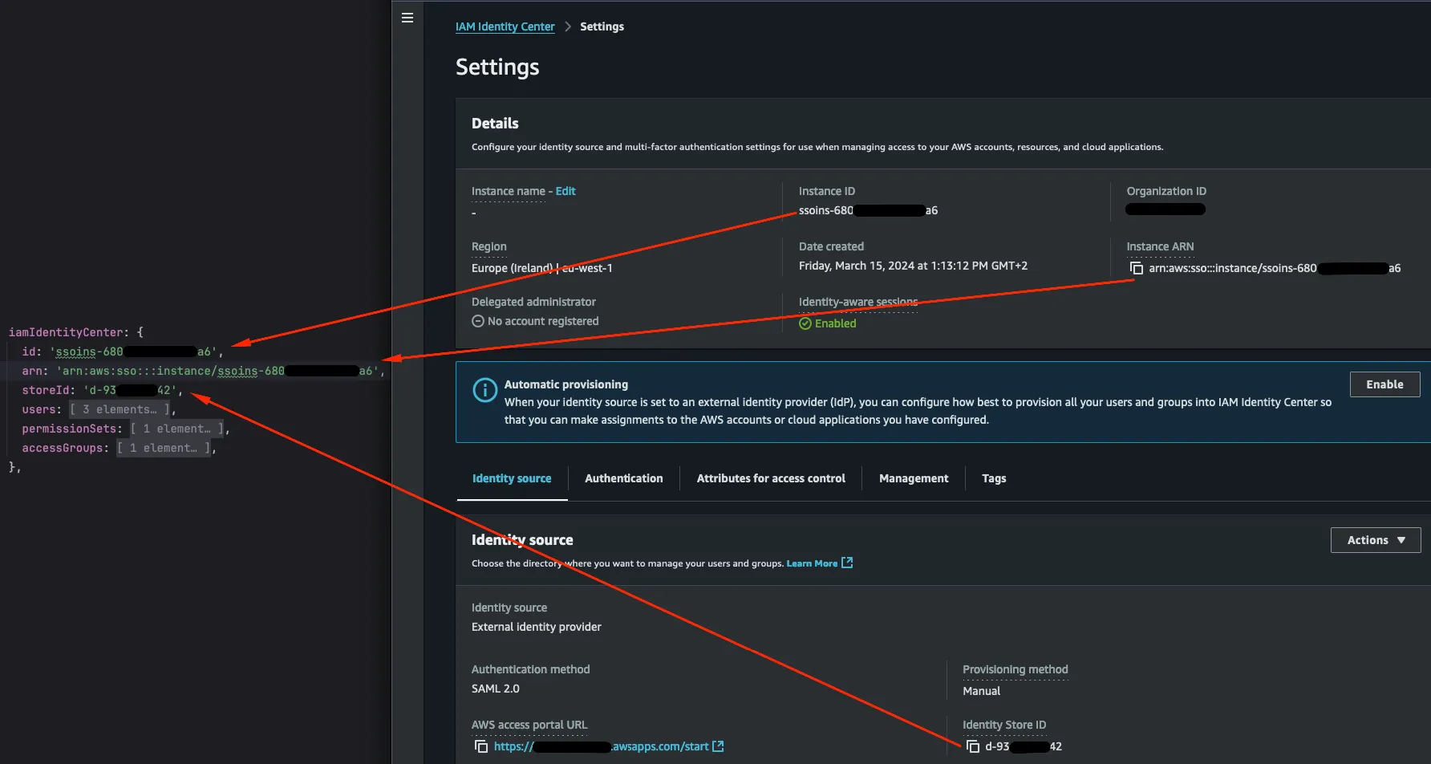This screenshot has height=764, width=1431.
Task: Copy the Identity Store ID
Action: 971,746
